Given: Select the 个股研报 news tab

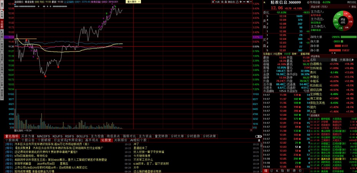Looking at the screenshot, I should pos(44,140).
